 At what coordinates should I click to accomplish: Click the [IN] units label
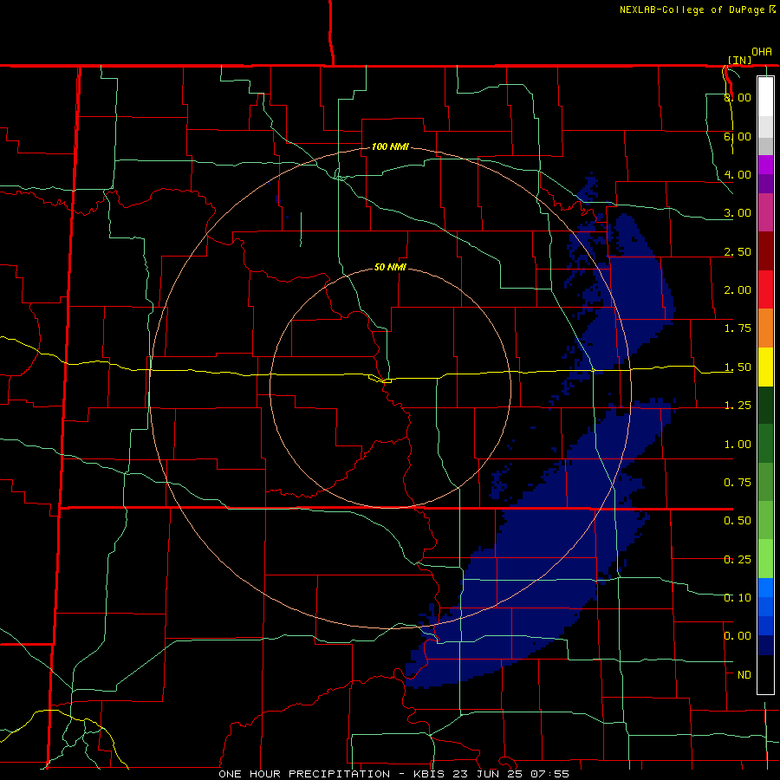tap(740, 60)
